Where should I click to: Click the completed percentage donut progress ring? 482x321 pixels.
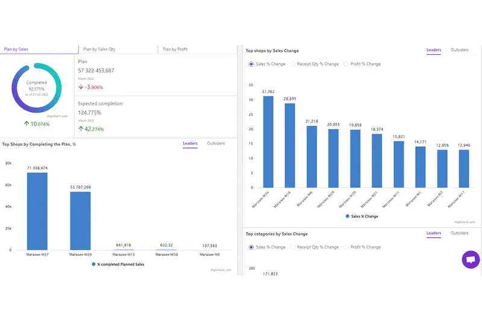[x=37, y=88]
